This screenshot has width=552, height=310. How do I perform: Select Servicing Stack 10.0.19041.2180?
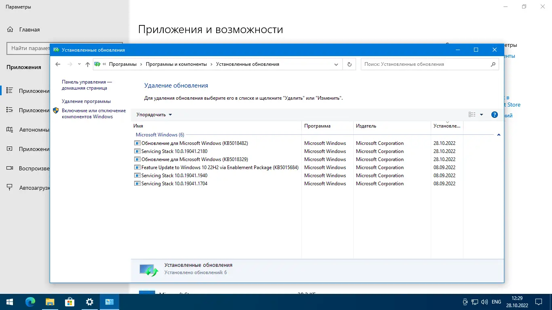297,151
